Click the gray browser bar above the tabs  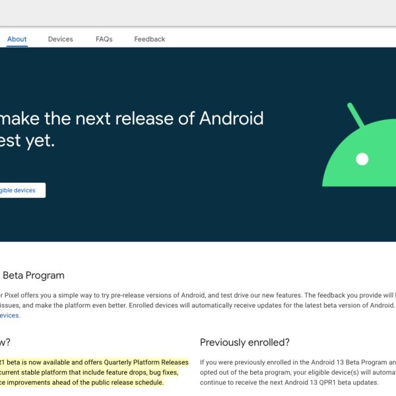(198, 12)
